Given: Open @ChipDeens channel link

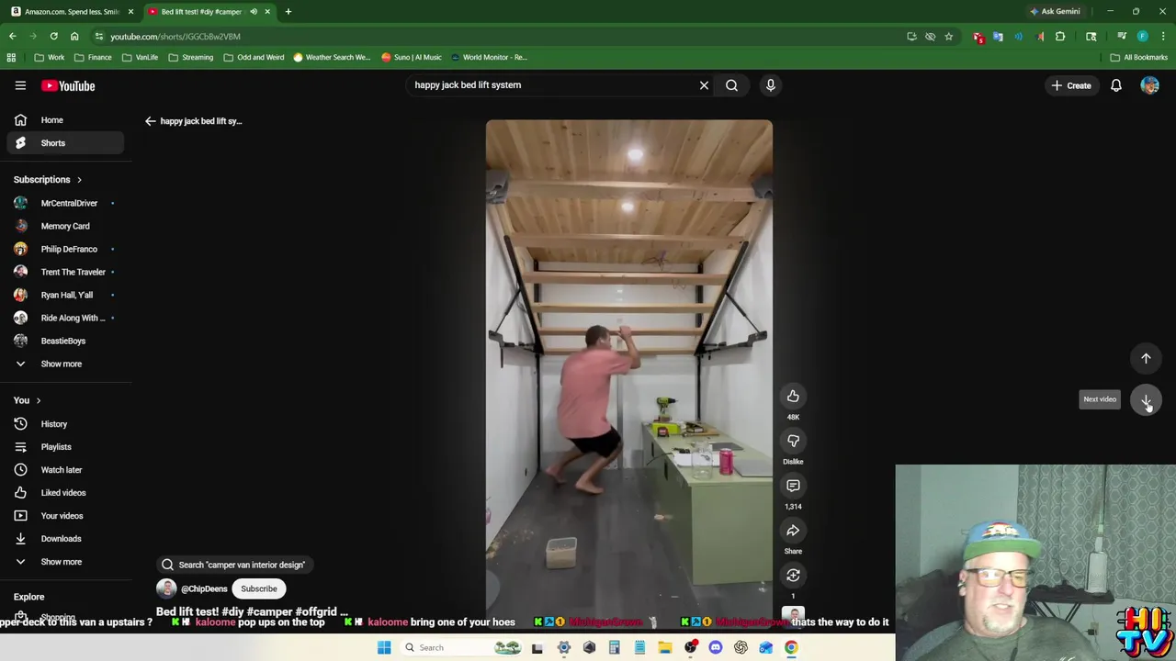Looking at the screenshot, I should tap(204, 588).
